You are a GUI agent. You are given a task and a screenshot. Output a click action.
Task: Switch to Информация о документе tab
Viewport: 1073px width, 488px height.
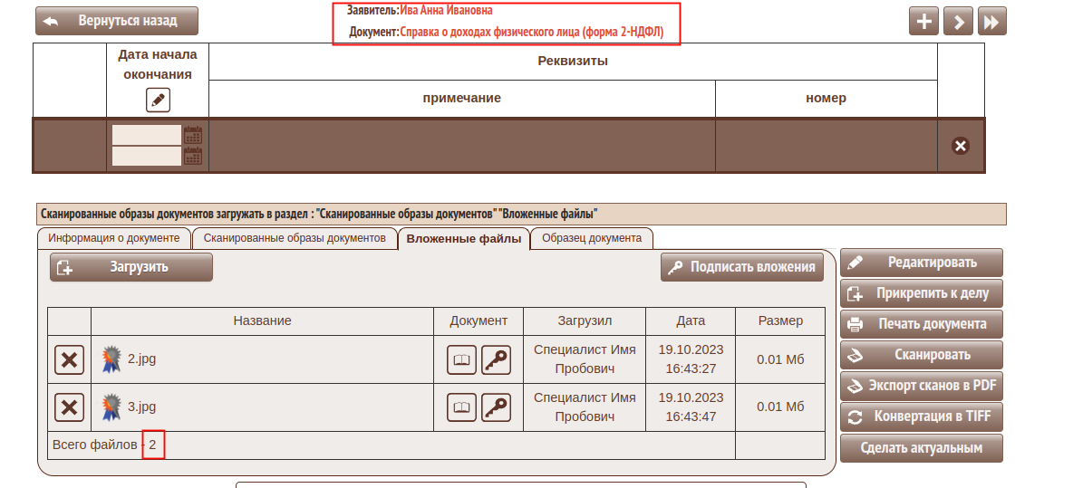click(114, 238)
